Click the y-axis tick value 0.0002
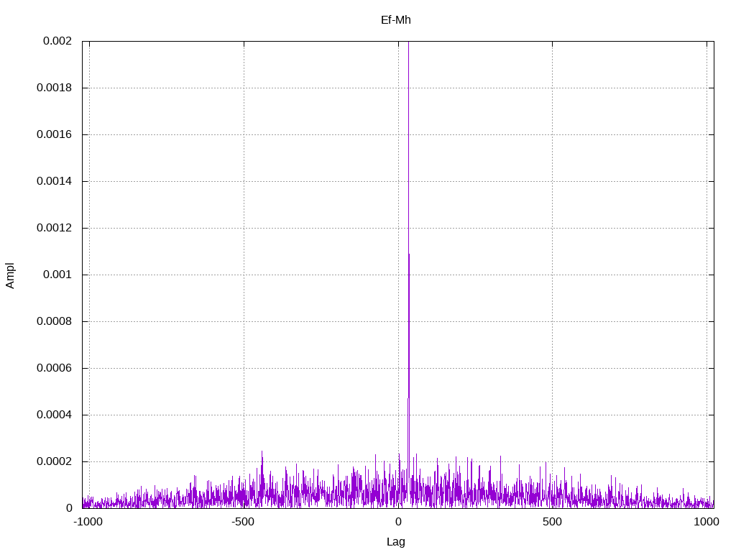 pos(54,461)
